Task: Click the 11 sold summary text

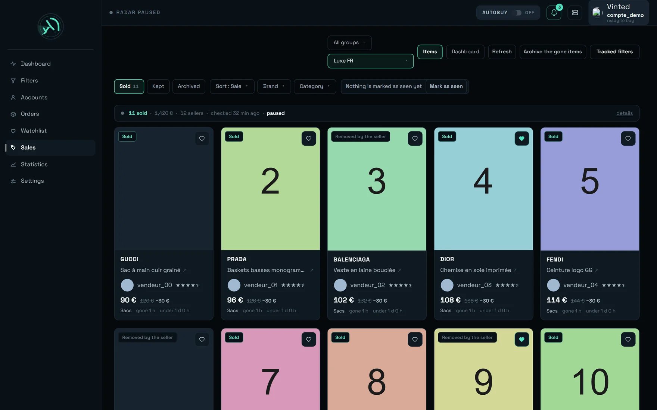Action: [x=138, y=113]
